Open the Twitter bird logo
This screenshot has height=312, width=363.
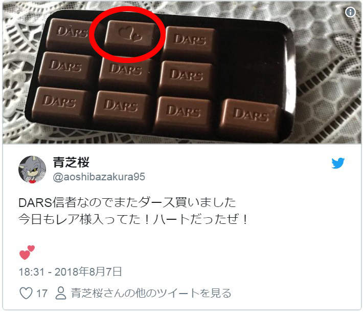[338, 163]
